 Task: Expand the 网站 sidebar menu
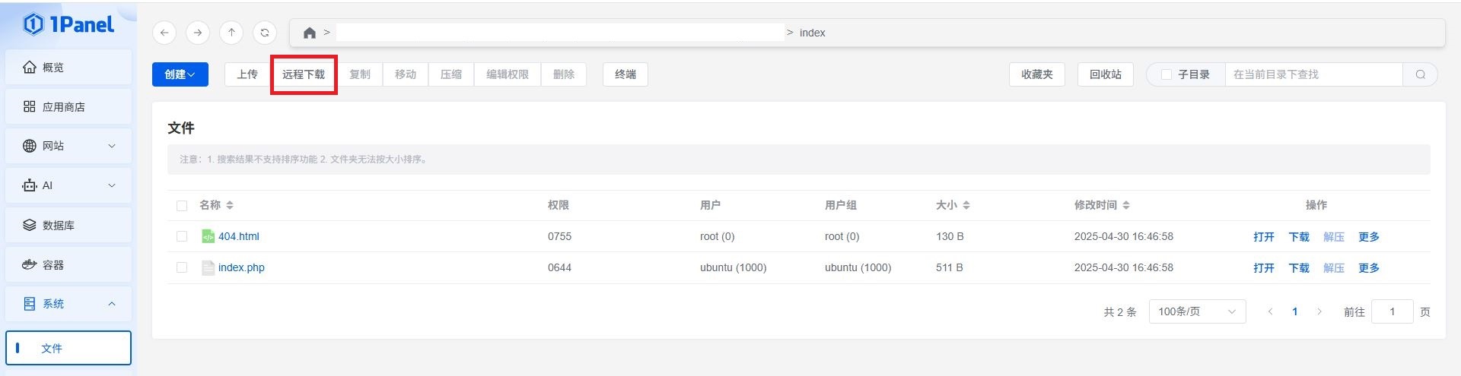click(x=68, y=146)
